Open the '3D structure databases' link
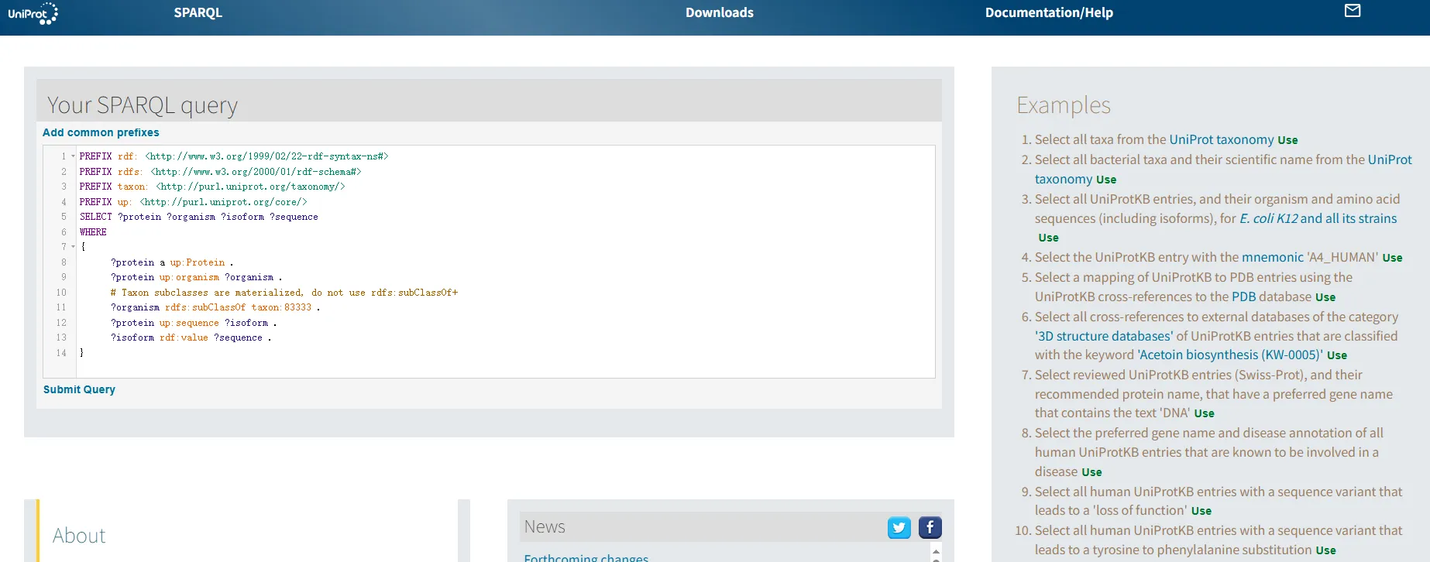The image size is (1430, 562). click(x=1103, y=336)
